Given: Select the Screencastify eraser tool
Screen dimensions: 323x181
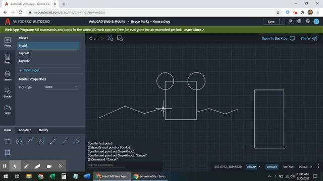Looking at the screenshot, I should click(38, 166).
